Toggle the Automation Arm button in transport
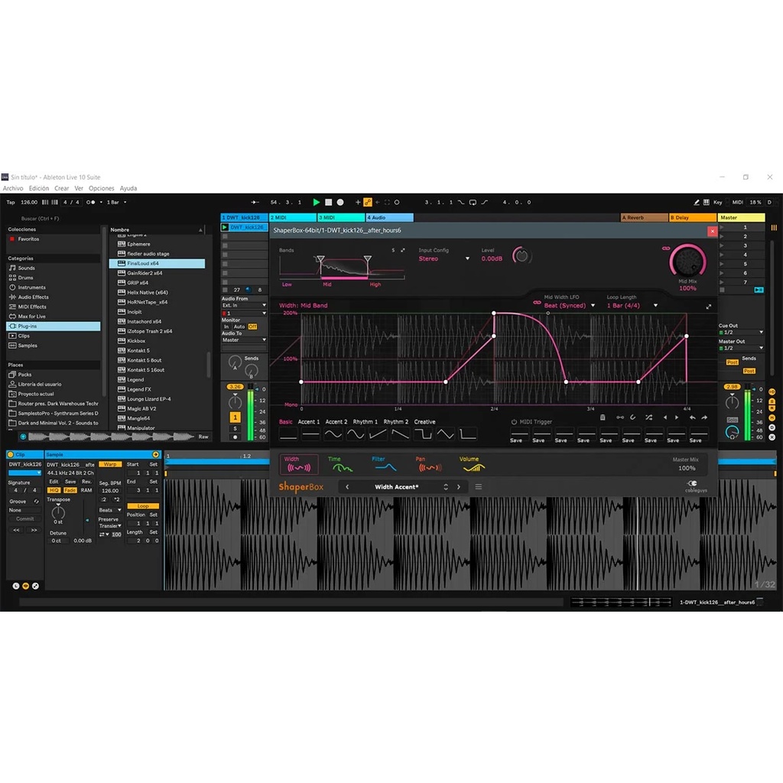The width and height of the screenshot is (783, 783). click(x=368, y=202)
